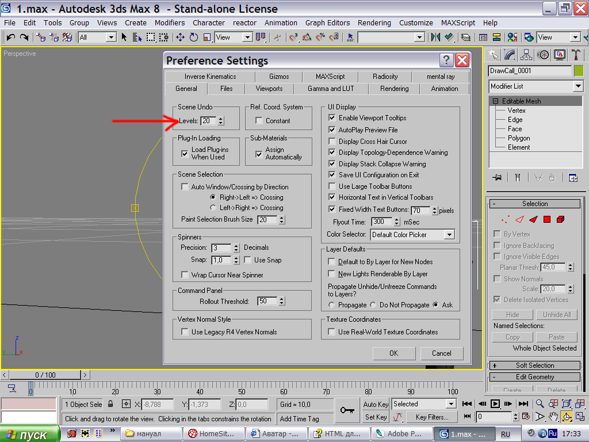The height and width of the screenshot is (442, 589).
Task: Click the Pan hand viewport tool
Action: [x=553, y=417]
